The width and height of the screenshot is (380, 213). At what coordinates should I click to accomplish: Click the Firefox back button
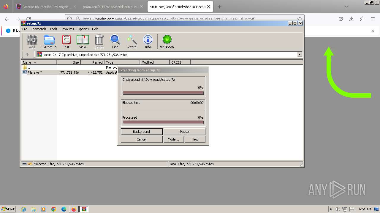point(7,19)
